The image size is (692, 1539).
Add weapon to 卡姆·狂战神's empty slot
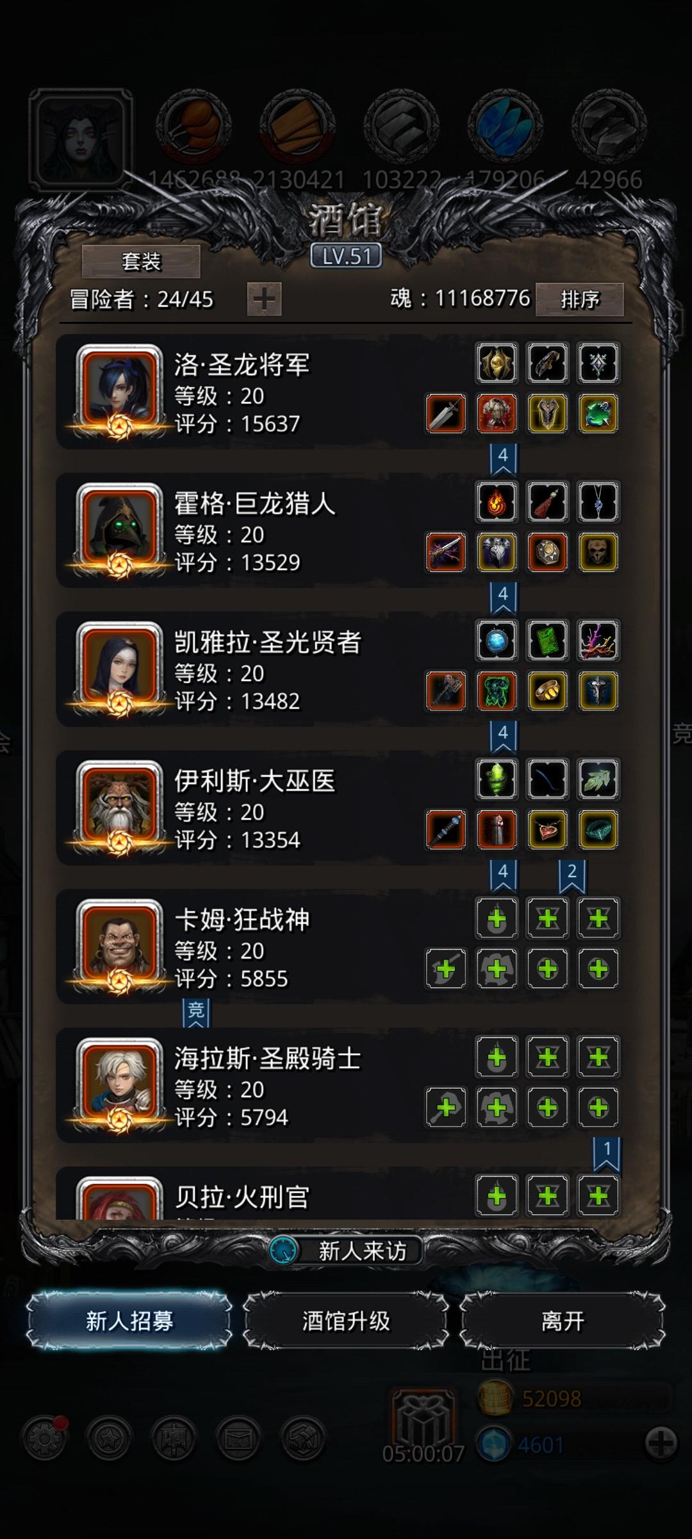pos(446,969)
